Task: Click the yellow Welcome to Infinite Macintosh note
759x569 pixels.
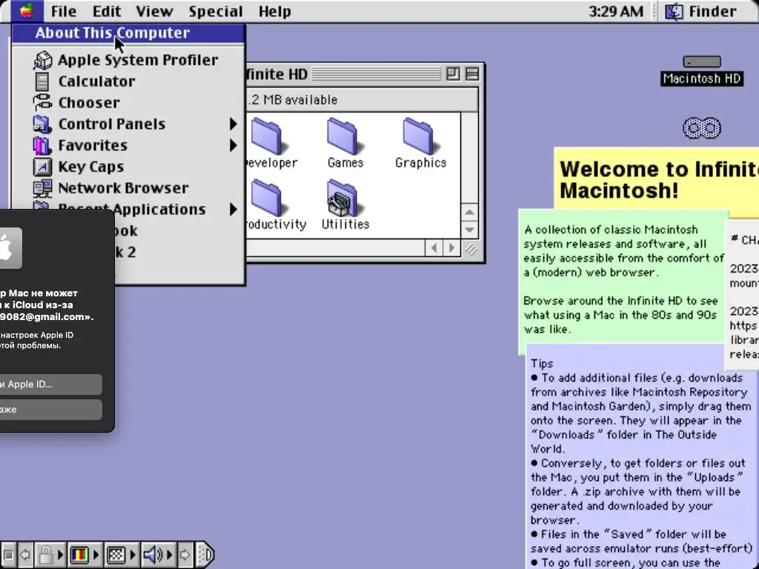Action: point(656,179)
